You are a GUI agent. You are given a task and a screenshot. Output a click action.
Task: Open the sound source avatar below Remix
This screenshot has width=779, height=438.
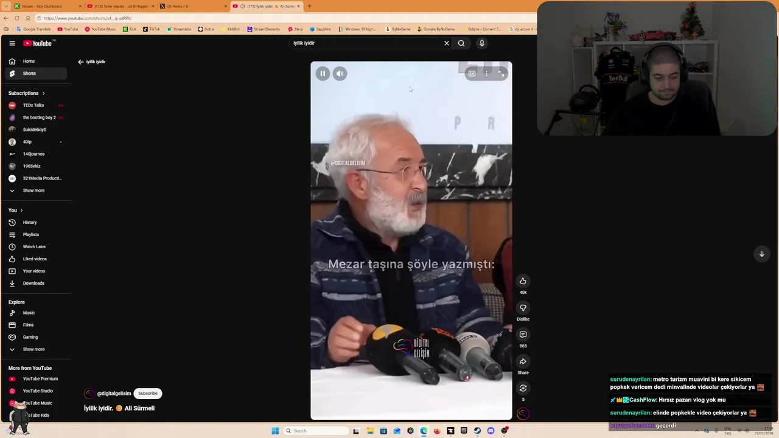pos(523,414)
